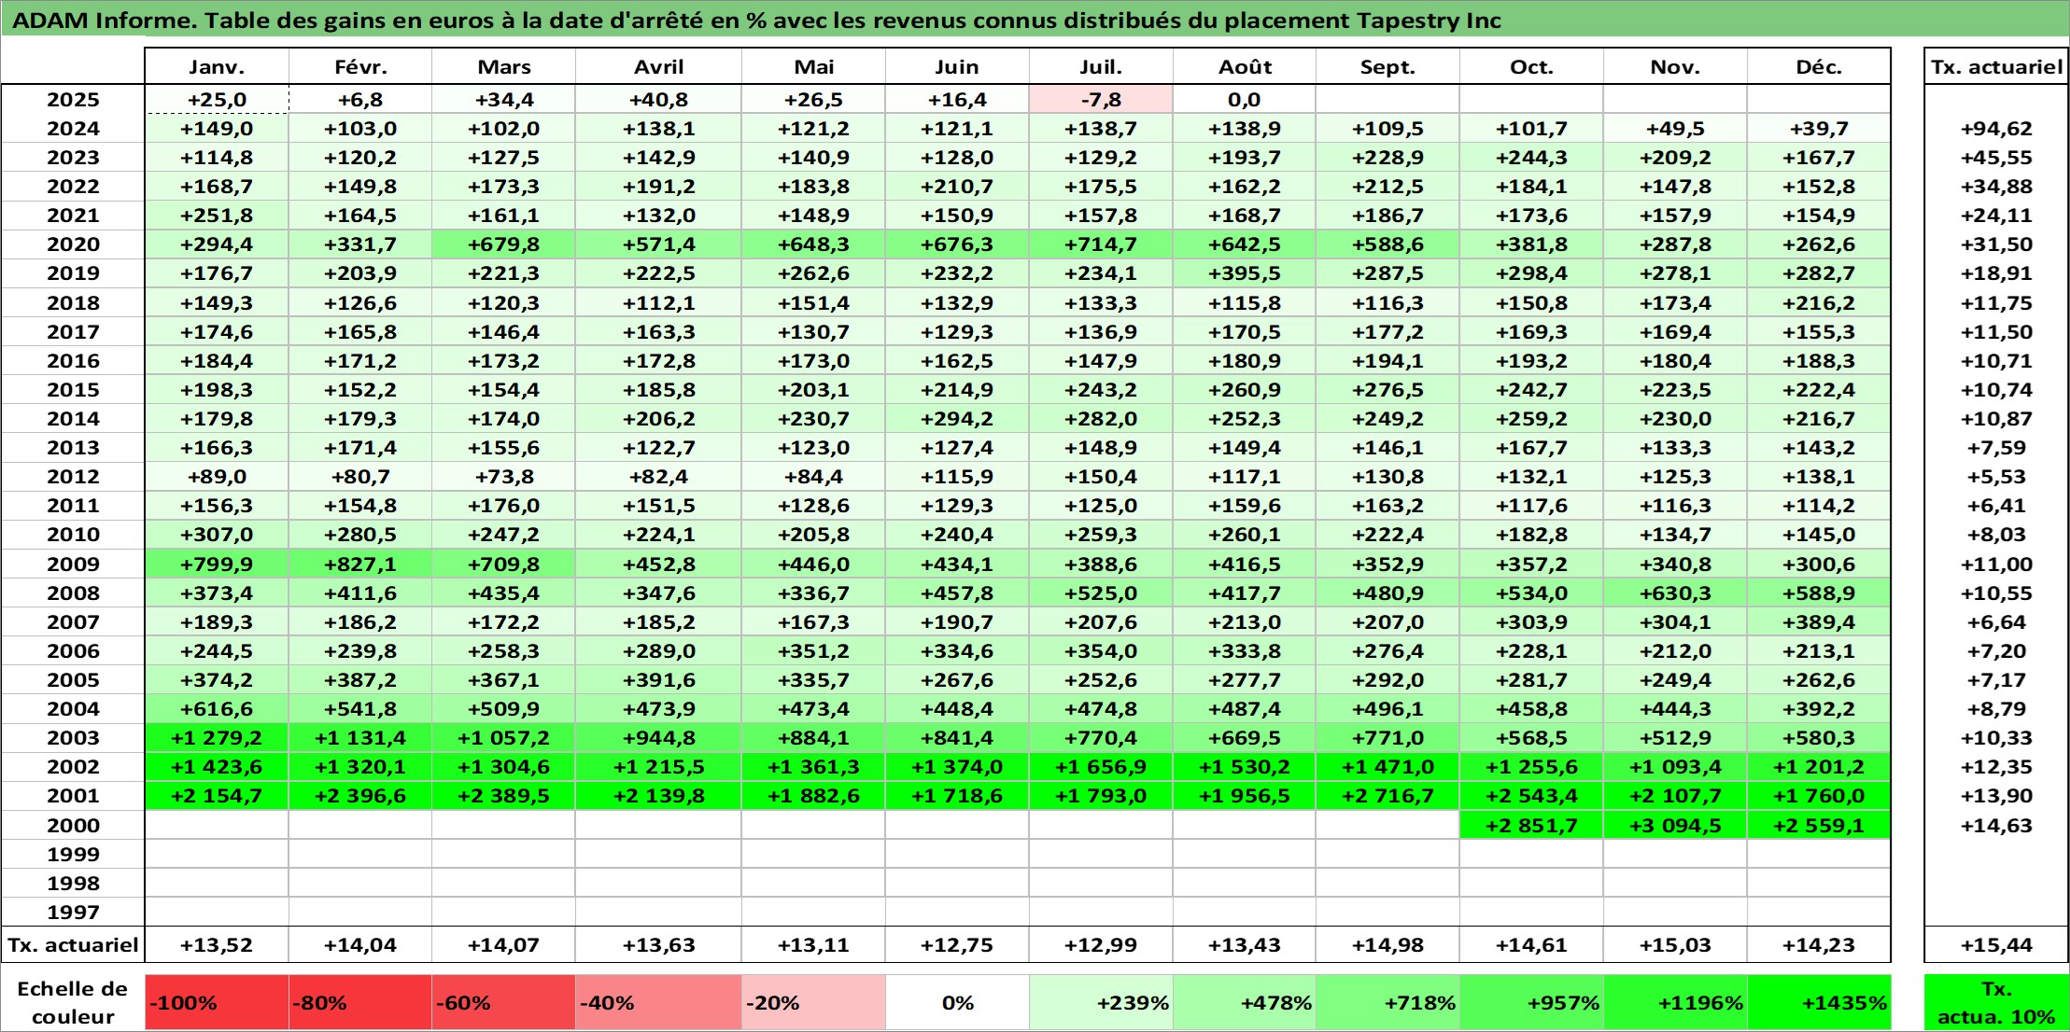This screenshot has height=1032, width=2070.
Task: Click the +2 851,7 cell in October 2000
Action: click(x=1531, y=825)
